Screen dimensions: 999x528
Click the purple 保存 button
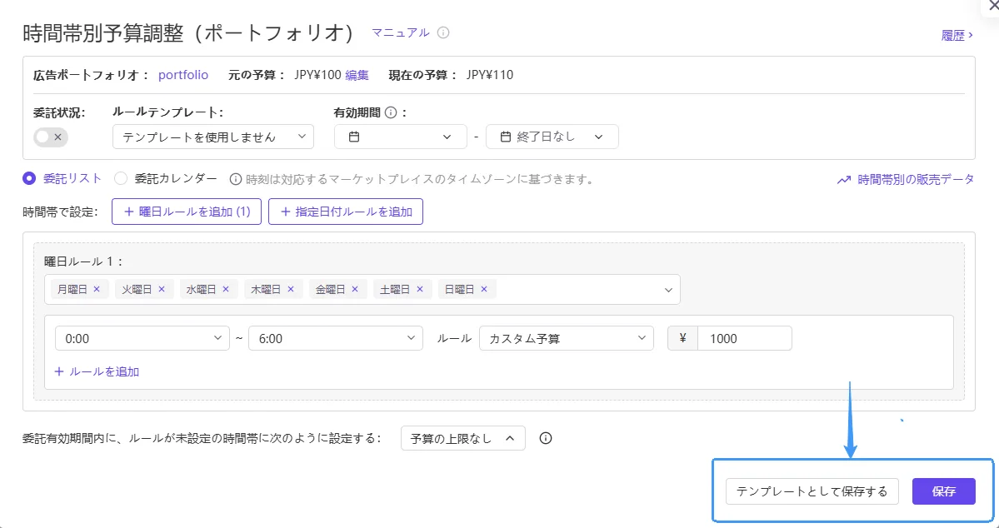(x=943, y=491)
